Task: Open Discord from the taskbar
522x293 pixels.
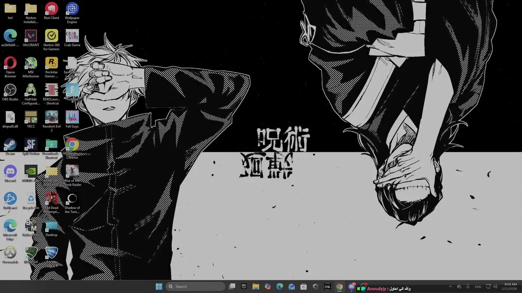Action: [352, 286]
